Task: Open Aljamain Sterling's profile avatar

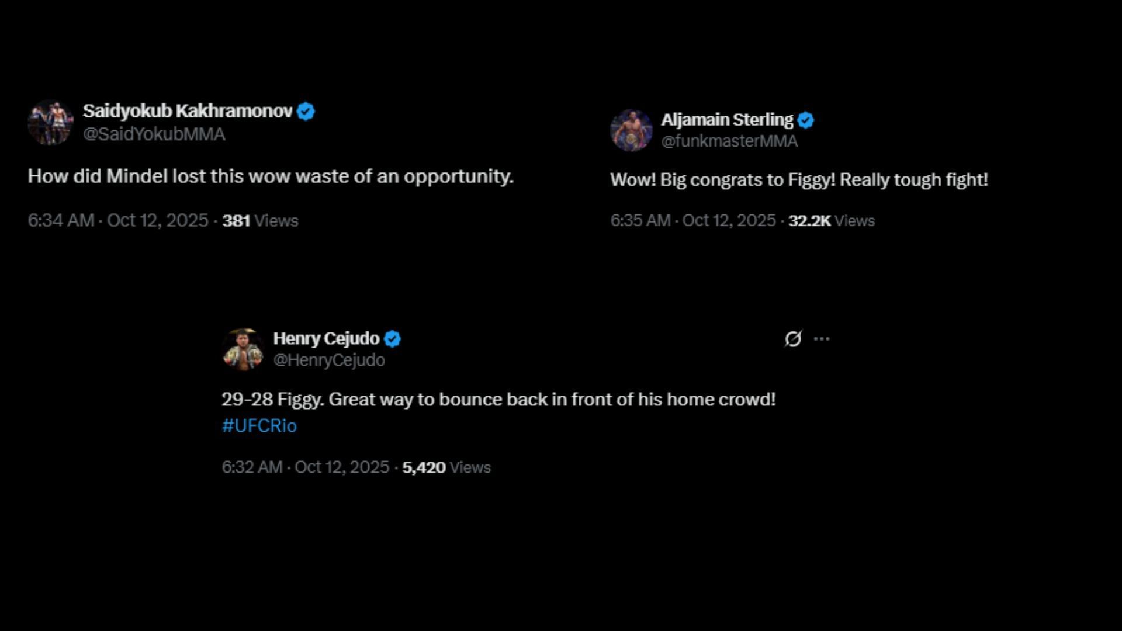Action: pyautogui.click(x=631, y=130)
